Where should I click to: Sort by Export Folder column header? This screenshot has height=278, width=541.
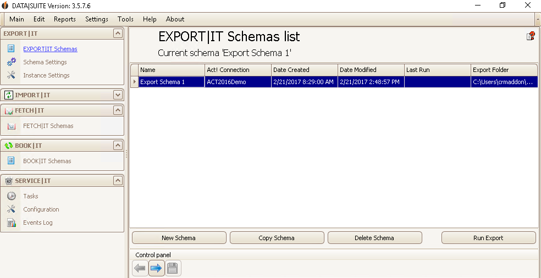(x=504, y=70)
